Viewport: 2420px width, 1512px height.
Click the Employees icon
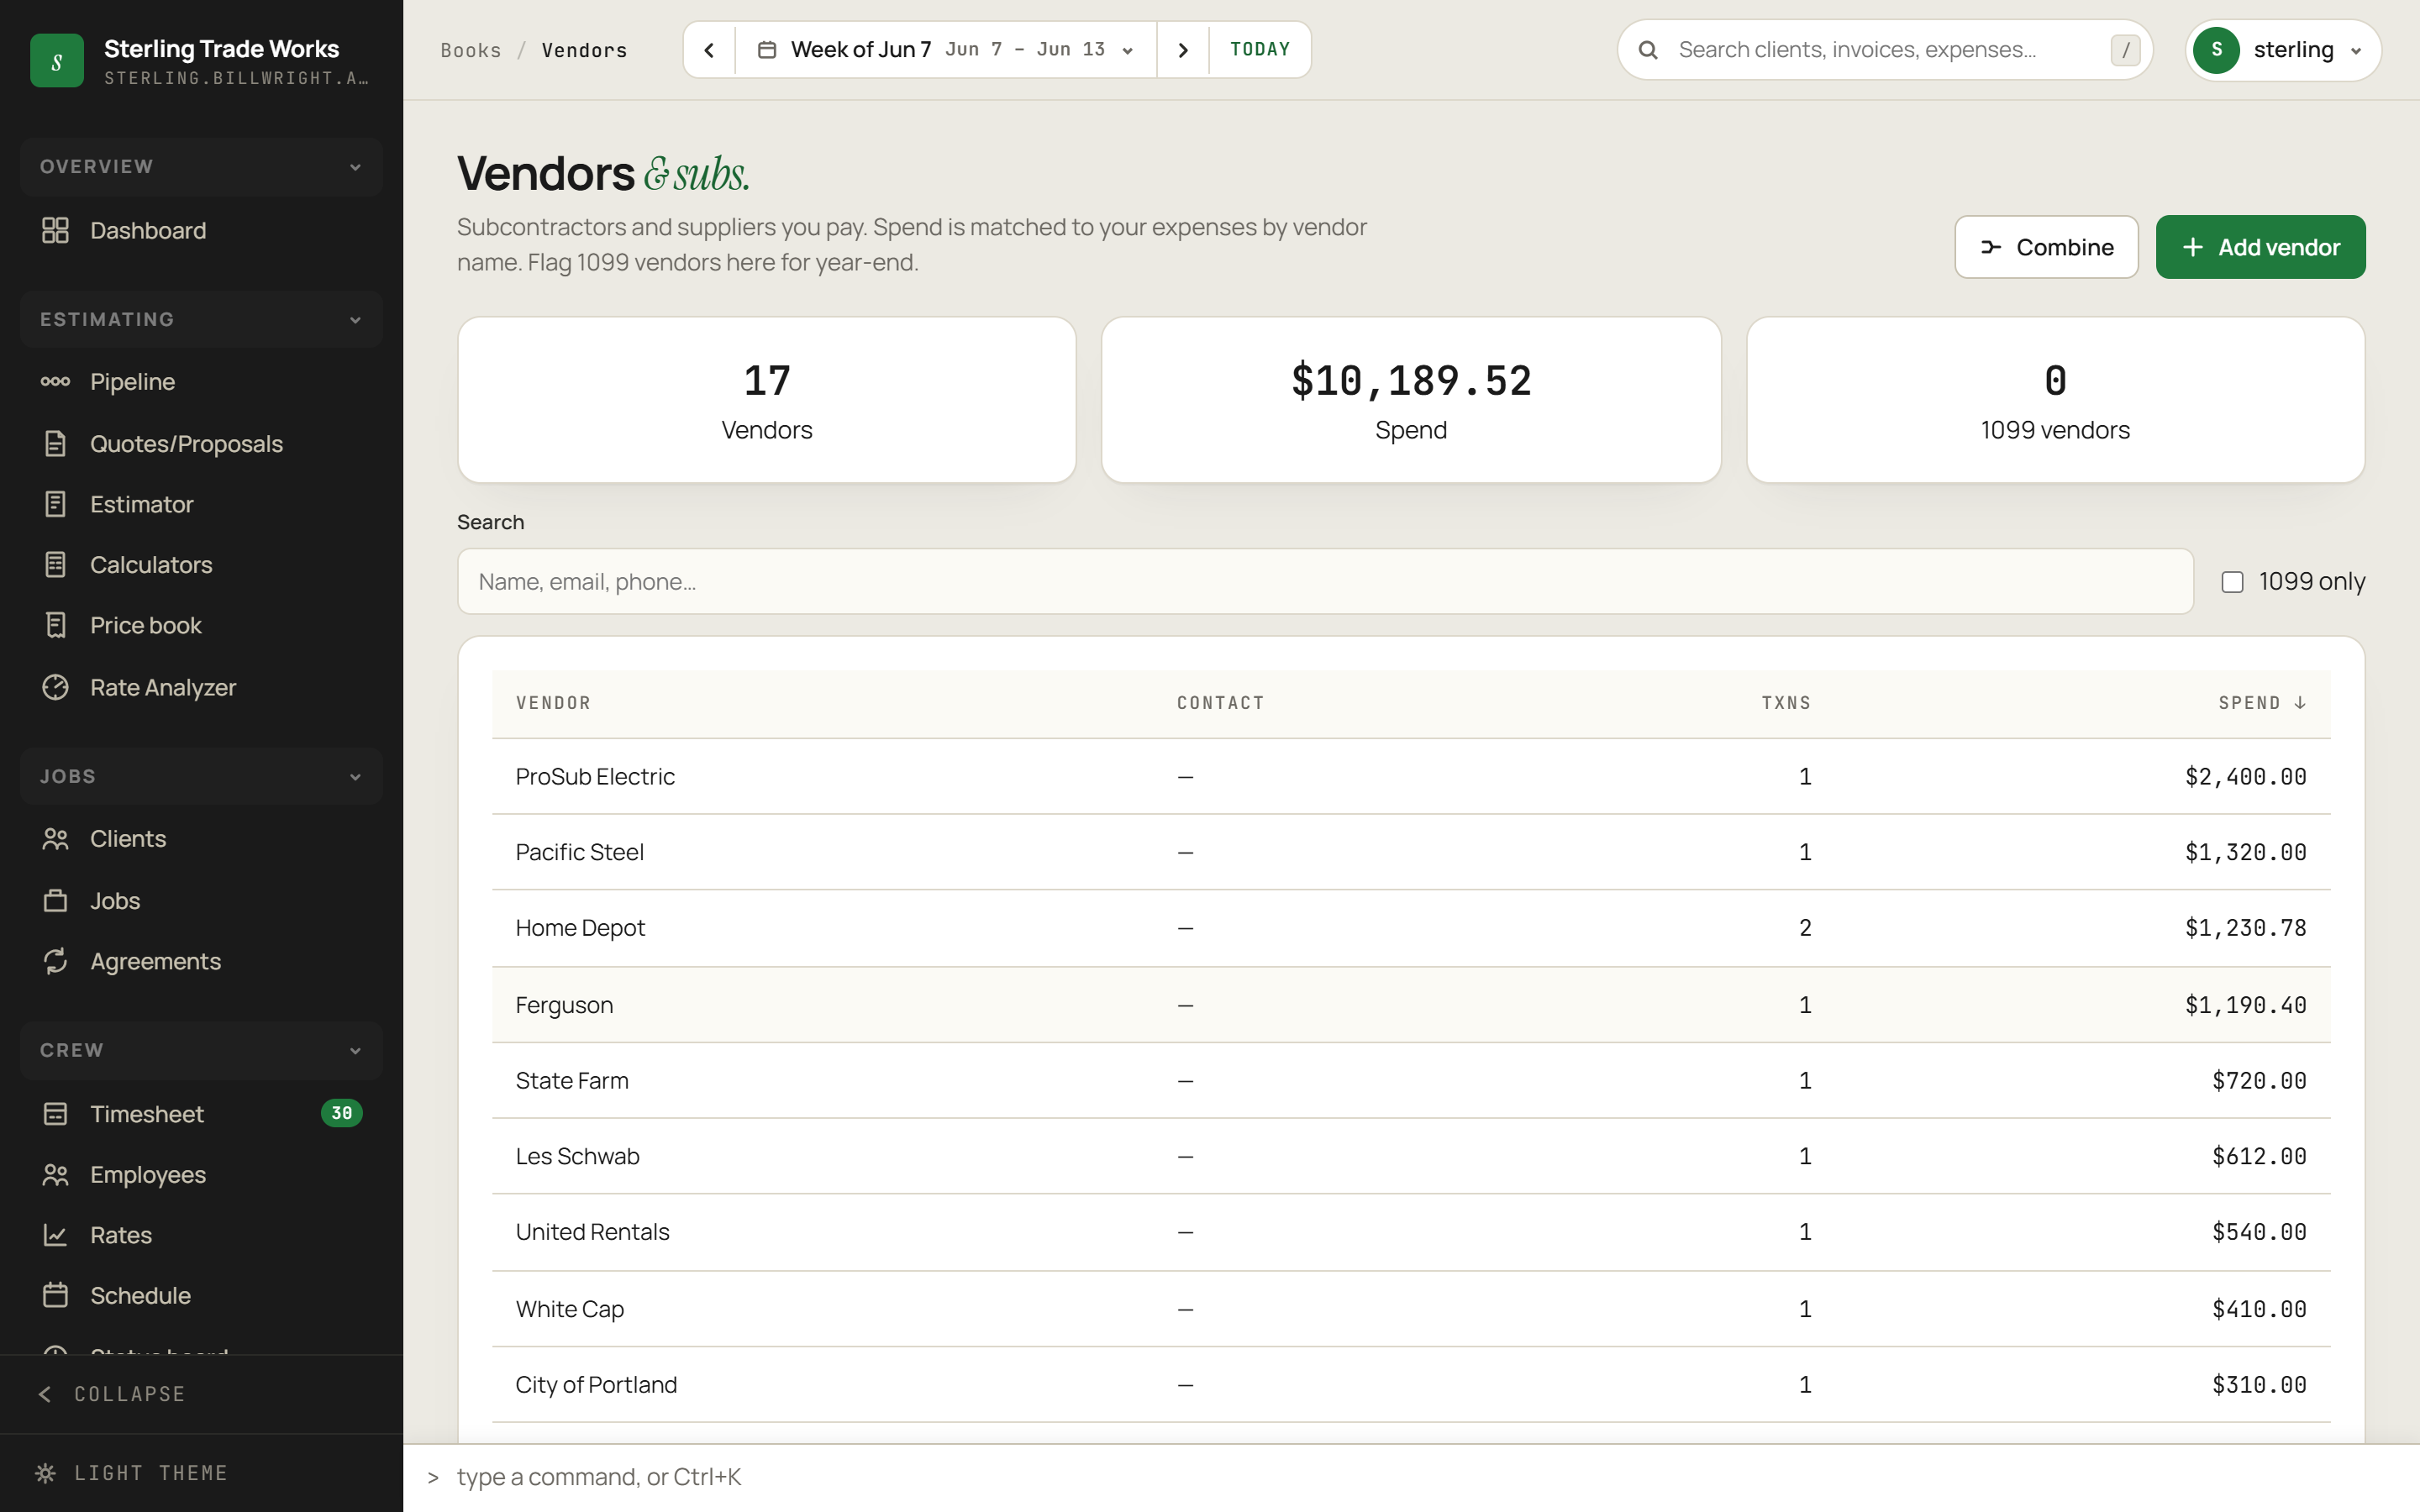pyautogui.click(x=55, y=1174)
